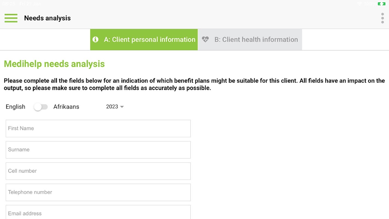Image resolution: width=389 pixels, height=219 pixels.
Task: Select the Cell number field
Action: [x=98, y=171]
